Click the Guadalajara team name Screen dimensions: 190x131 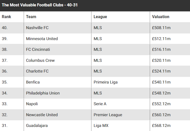[x=37, y=126]
